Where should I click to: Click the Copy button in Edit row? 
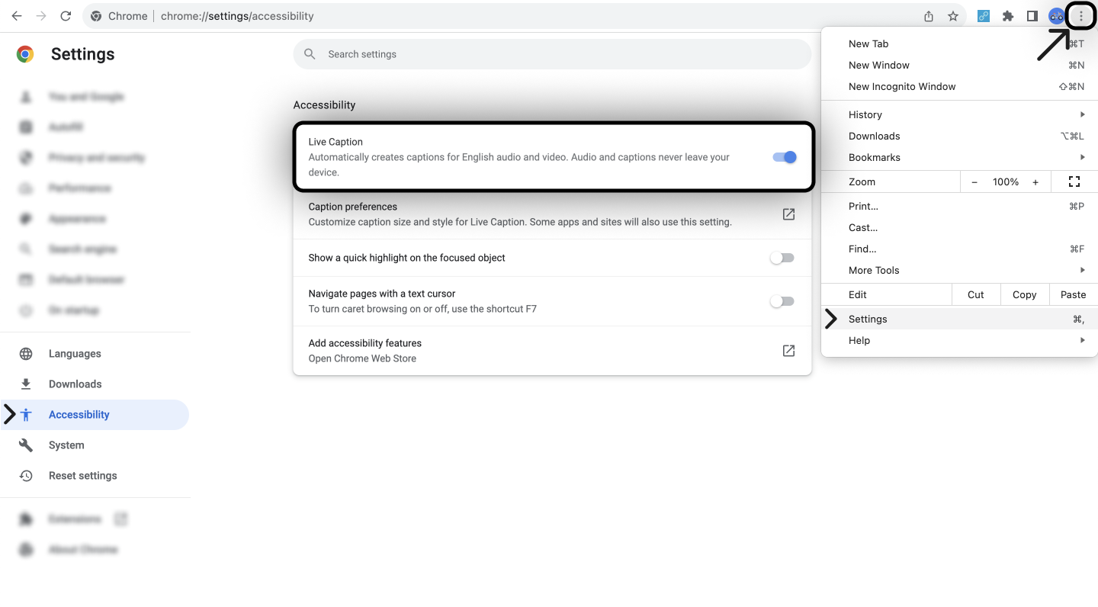click(x=1024, y=294)
